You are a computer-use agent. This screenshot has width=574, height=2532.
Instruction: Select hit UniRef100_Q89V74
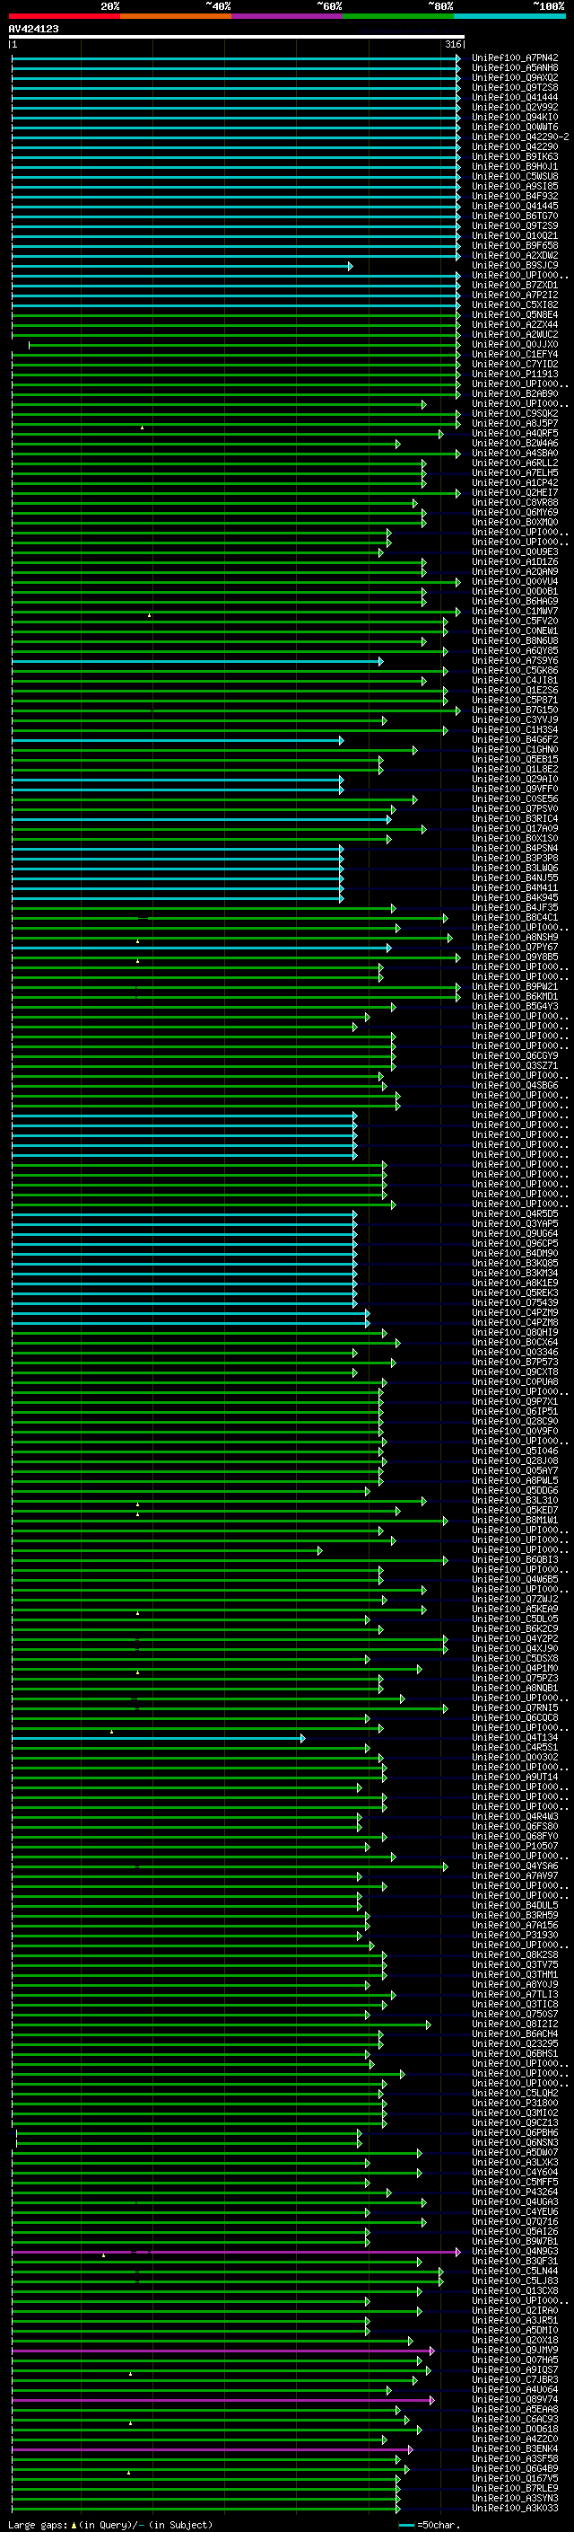pos(514,2399)
